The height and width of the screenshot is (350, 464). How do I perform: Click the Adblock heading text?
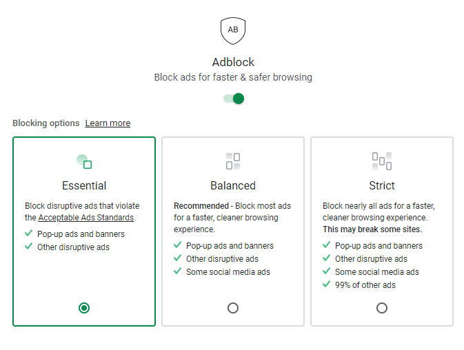coord(233,62)
